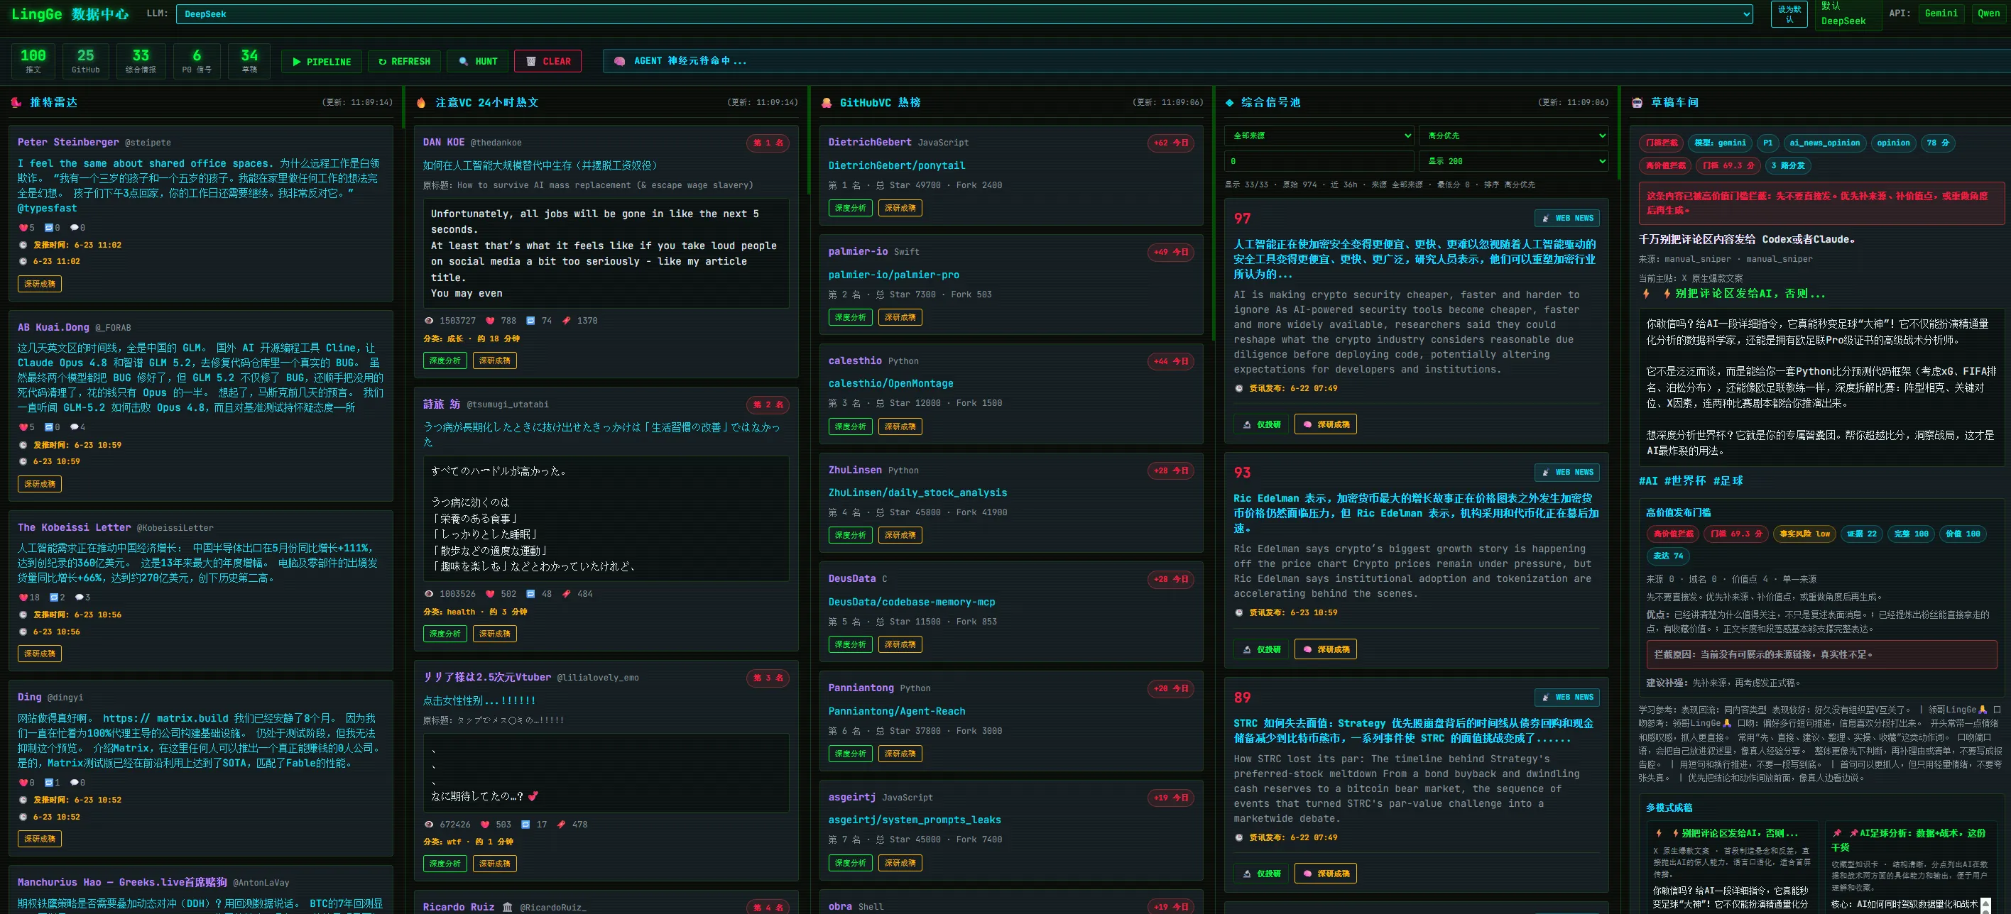2011x914 pixels.
Task: Click the views icon next to 672426
Action: click(429, 825)
